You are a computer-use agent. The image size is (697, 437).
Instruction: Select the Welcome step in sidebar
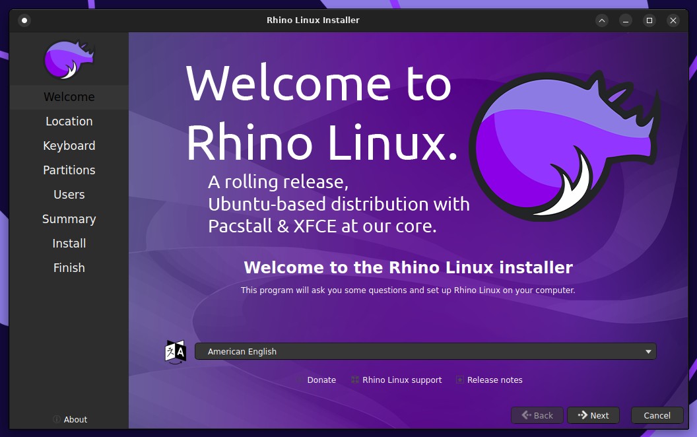pyautogui.click(x=69, y=97)
